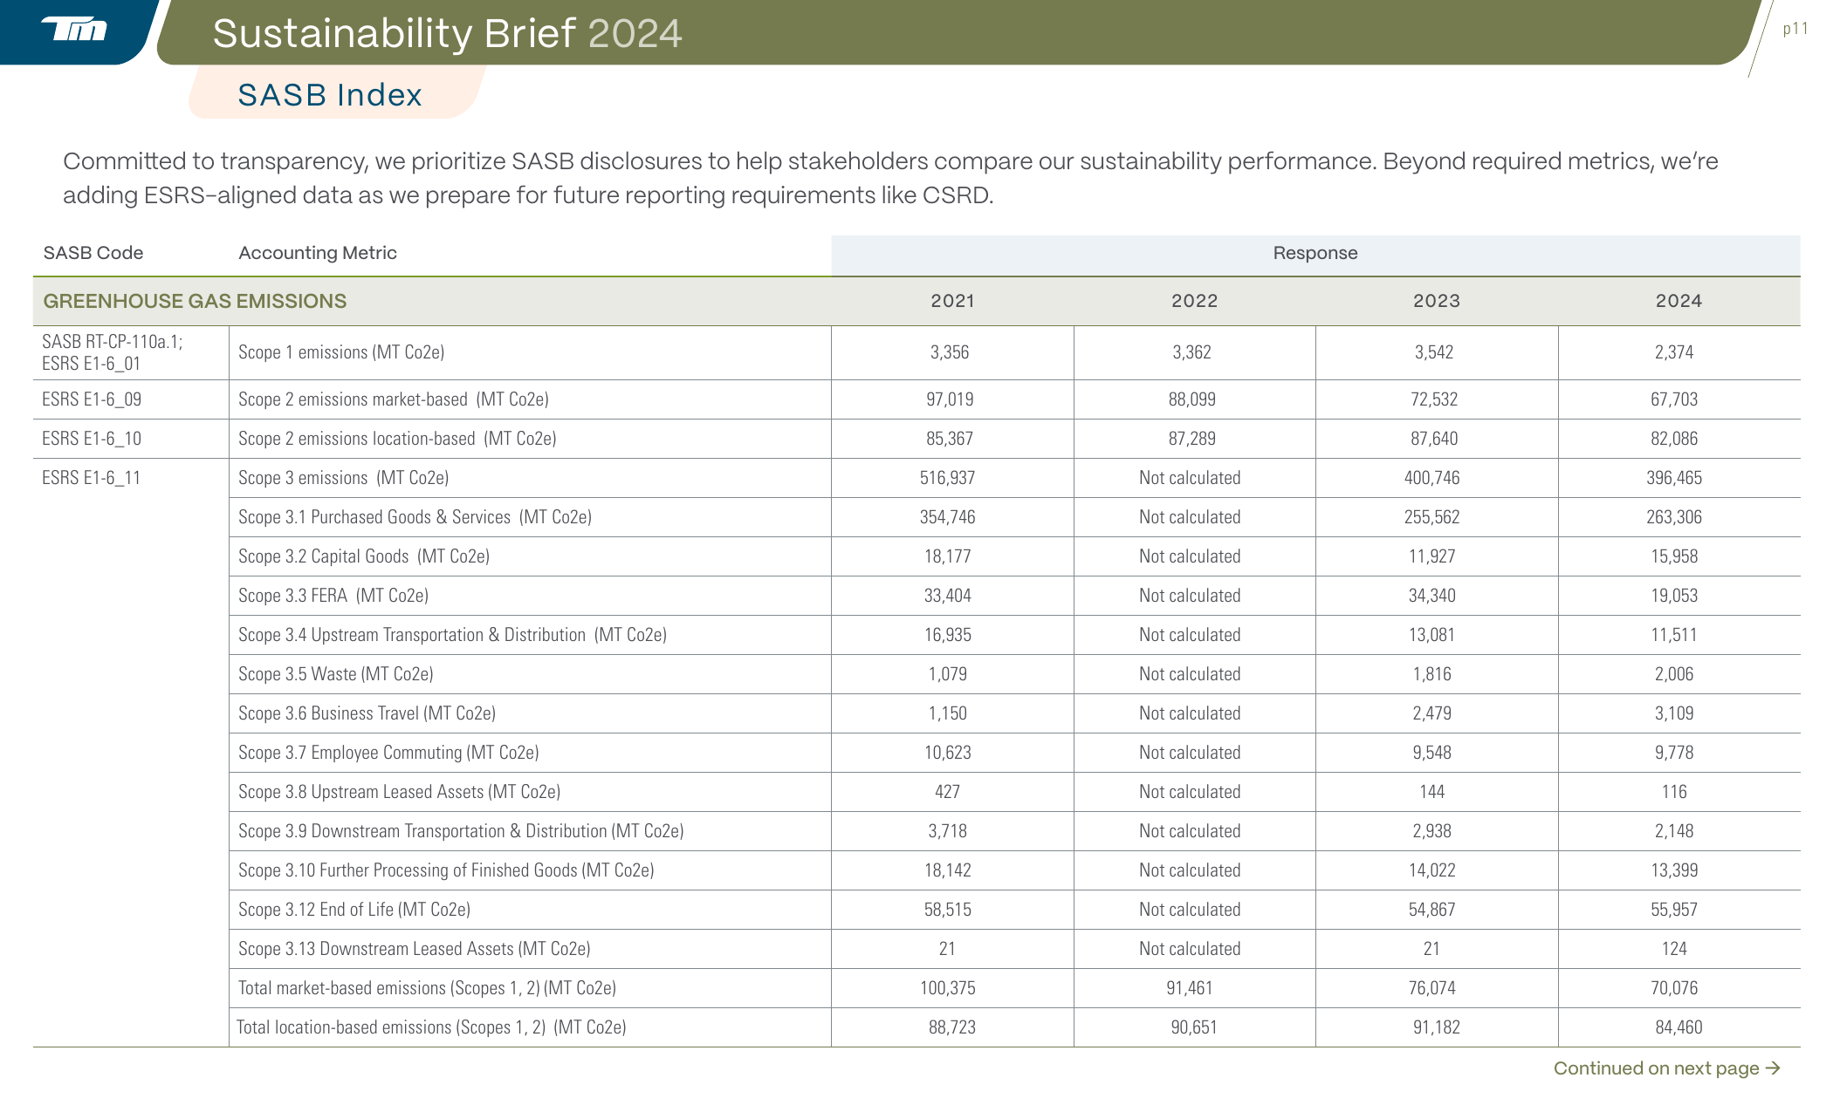Click the 'SASB Index' section heading
The width and height of the screenshot is (1833, 1112).
pyautogui.click(x=330, y=94)
